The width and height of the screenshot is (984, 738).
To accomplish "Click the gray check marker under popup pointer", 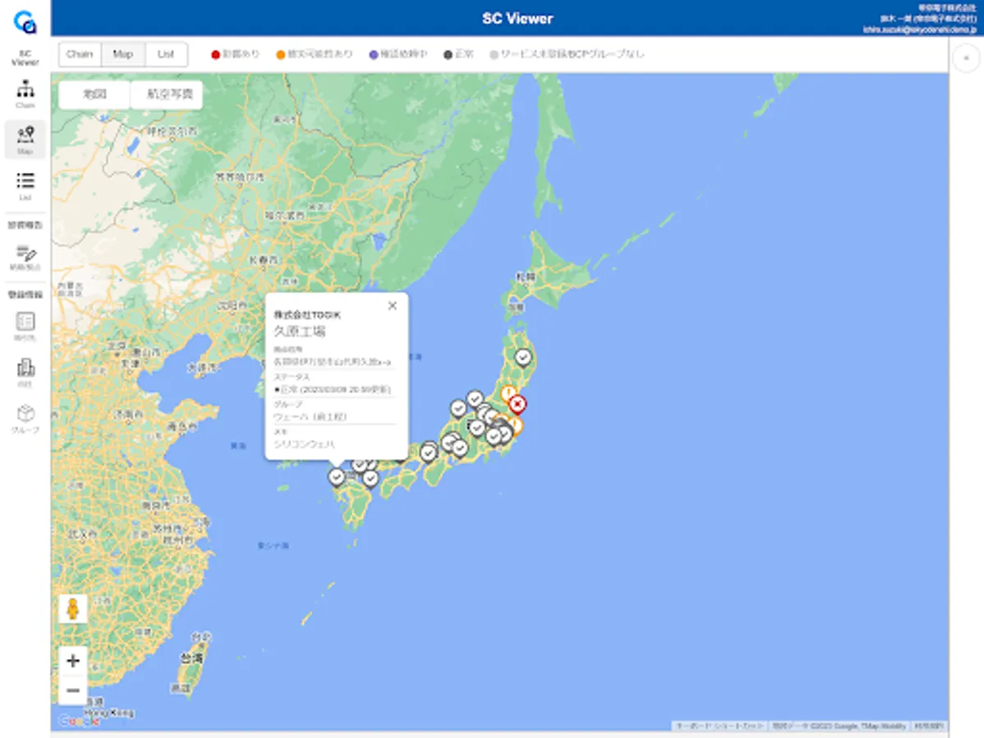I will 336,476.
